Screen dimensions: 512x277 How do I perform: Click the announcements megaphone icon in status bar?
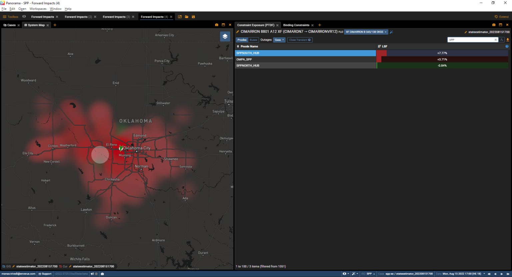click(x=92, y=274)
